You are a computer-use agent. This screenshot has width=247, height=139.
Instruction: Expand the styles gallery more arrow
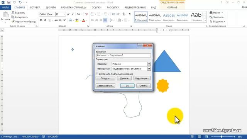[x=205, y=20]
